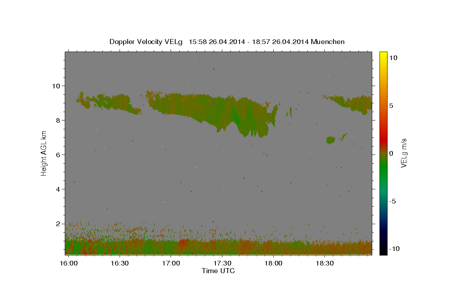Viewport: 460px width, 306px height.
Task: Click the colorbar value 5 label
Action: (391, 106)
